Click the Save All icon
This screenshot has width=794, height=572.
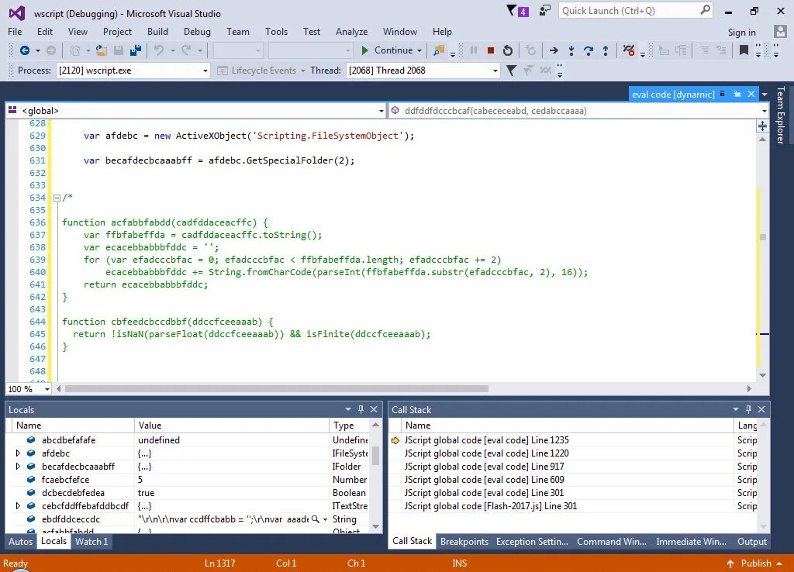[x=136, y=50]
